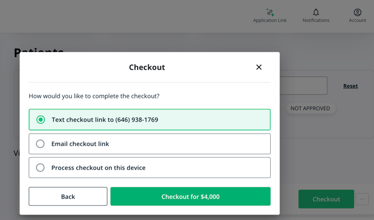The image size is (374, 220).
Task: Click the input field beside Reset
Action: tap(303, 86)
